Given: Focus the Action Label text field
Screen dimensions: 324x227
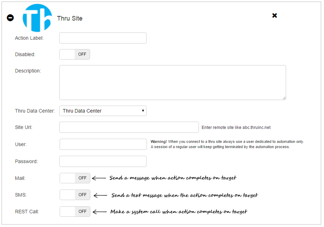Looking at the screenshot, I should tap(103, 38).
